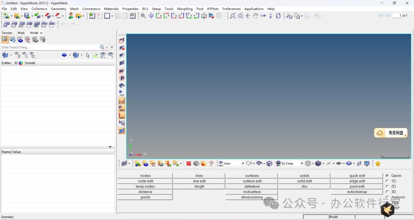Expand the search options dropdown arrow

(107, 47)
